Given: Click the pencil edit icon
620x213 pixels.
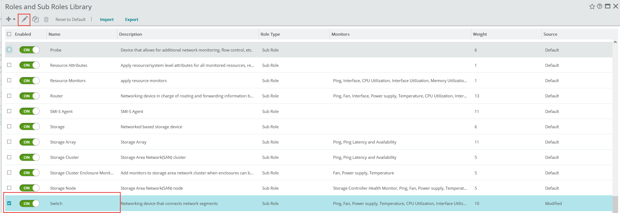Looking at the screenshot, I should coord(24,19).
